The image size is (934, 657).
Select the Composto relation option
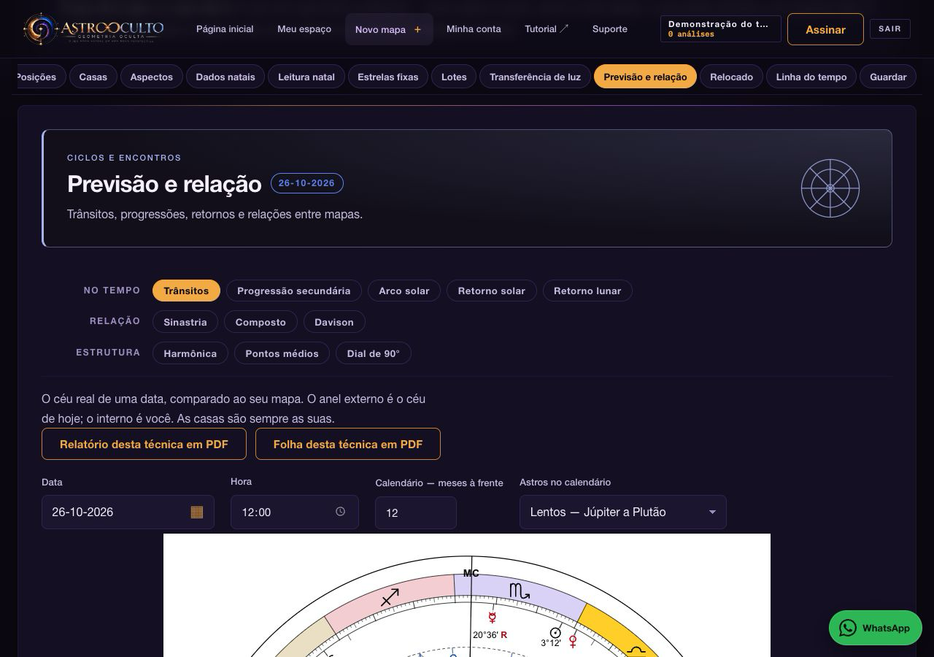click(260, 322)
